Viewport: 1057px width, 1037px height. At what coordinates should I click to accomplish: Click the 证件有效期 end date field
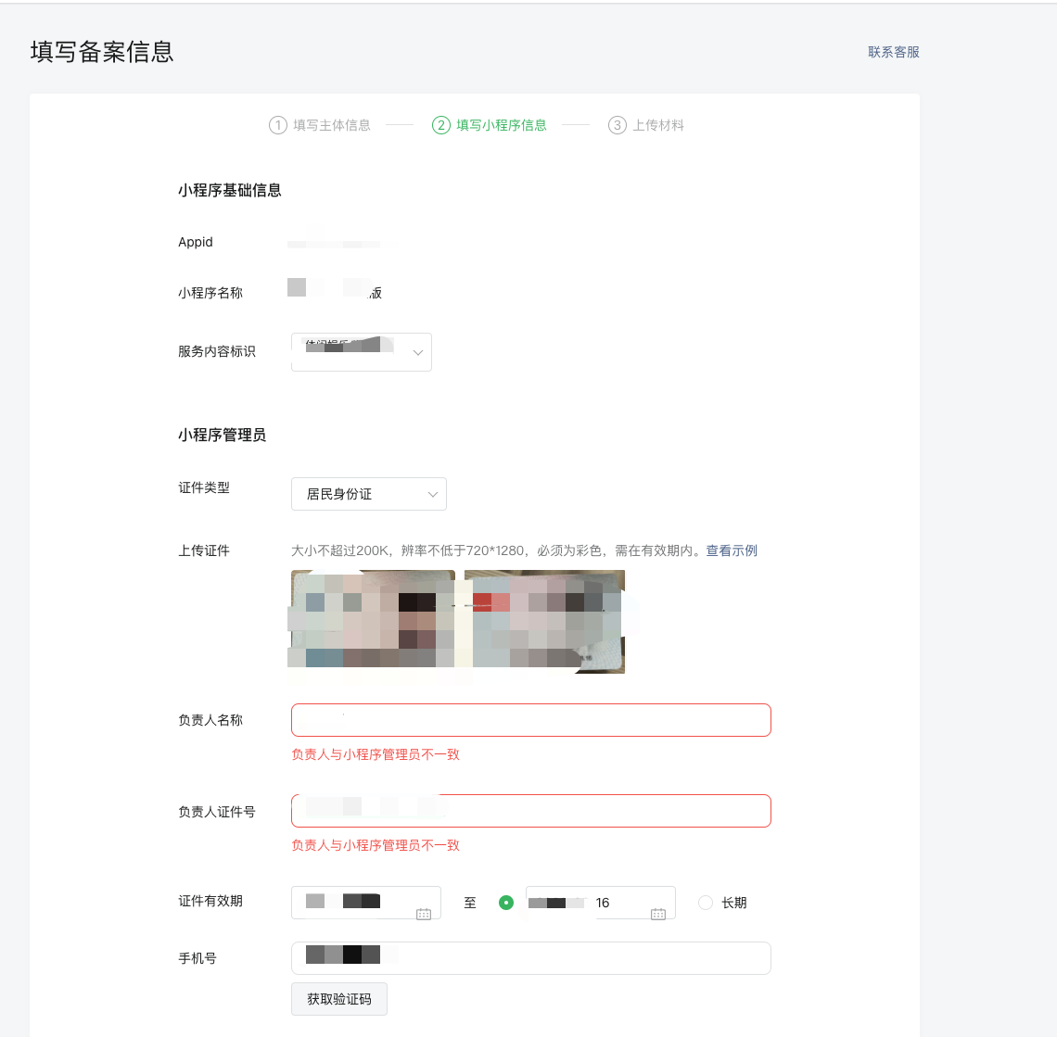[601, 903]
